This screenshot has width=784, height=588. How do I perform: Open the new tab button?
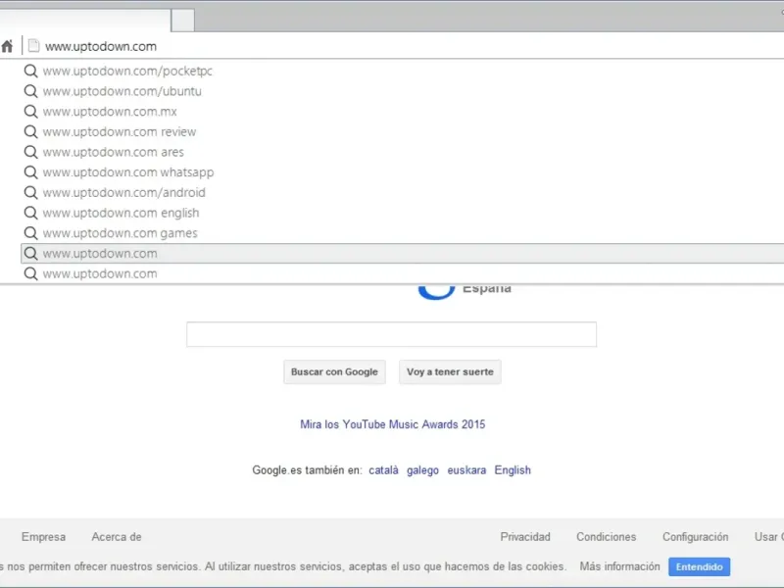click(x=183, y=21)
